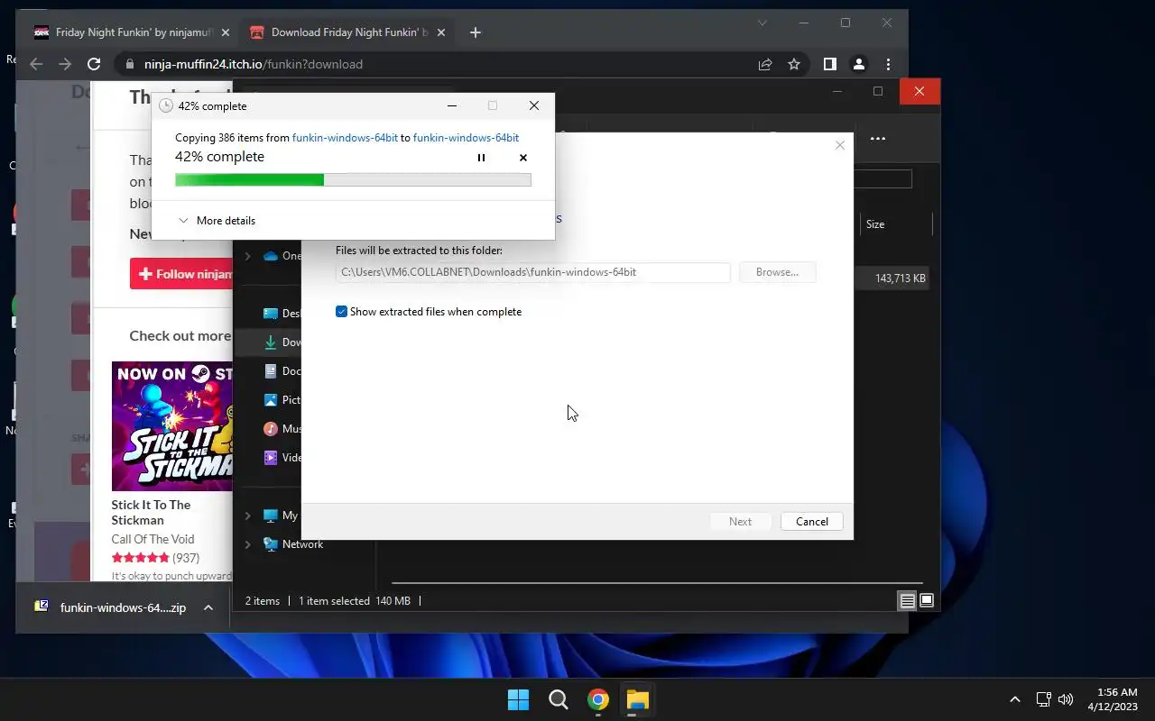Click '1 item selected 140 MB' status text

(355, 601)
